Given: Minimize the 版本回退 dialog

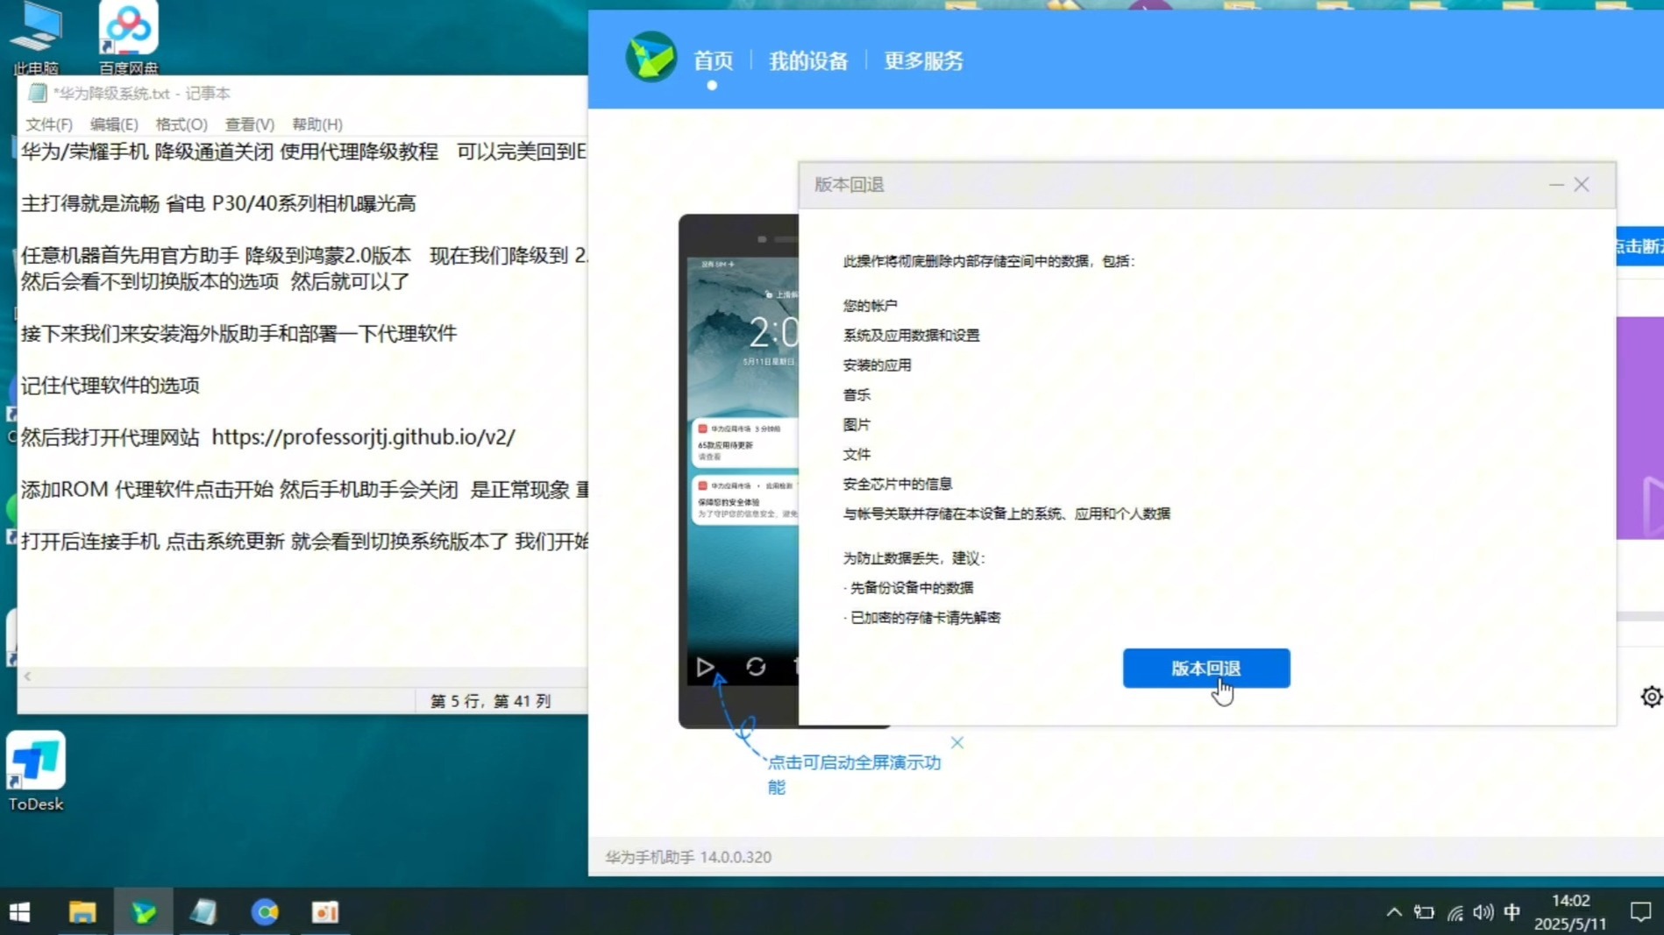Looking at the screenshot, I should click(x=1556, y=185).
